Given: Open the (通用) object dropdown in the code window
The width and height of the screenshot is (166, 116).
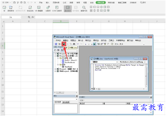Looking at the screenshot, I should point(117,62).
